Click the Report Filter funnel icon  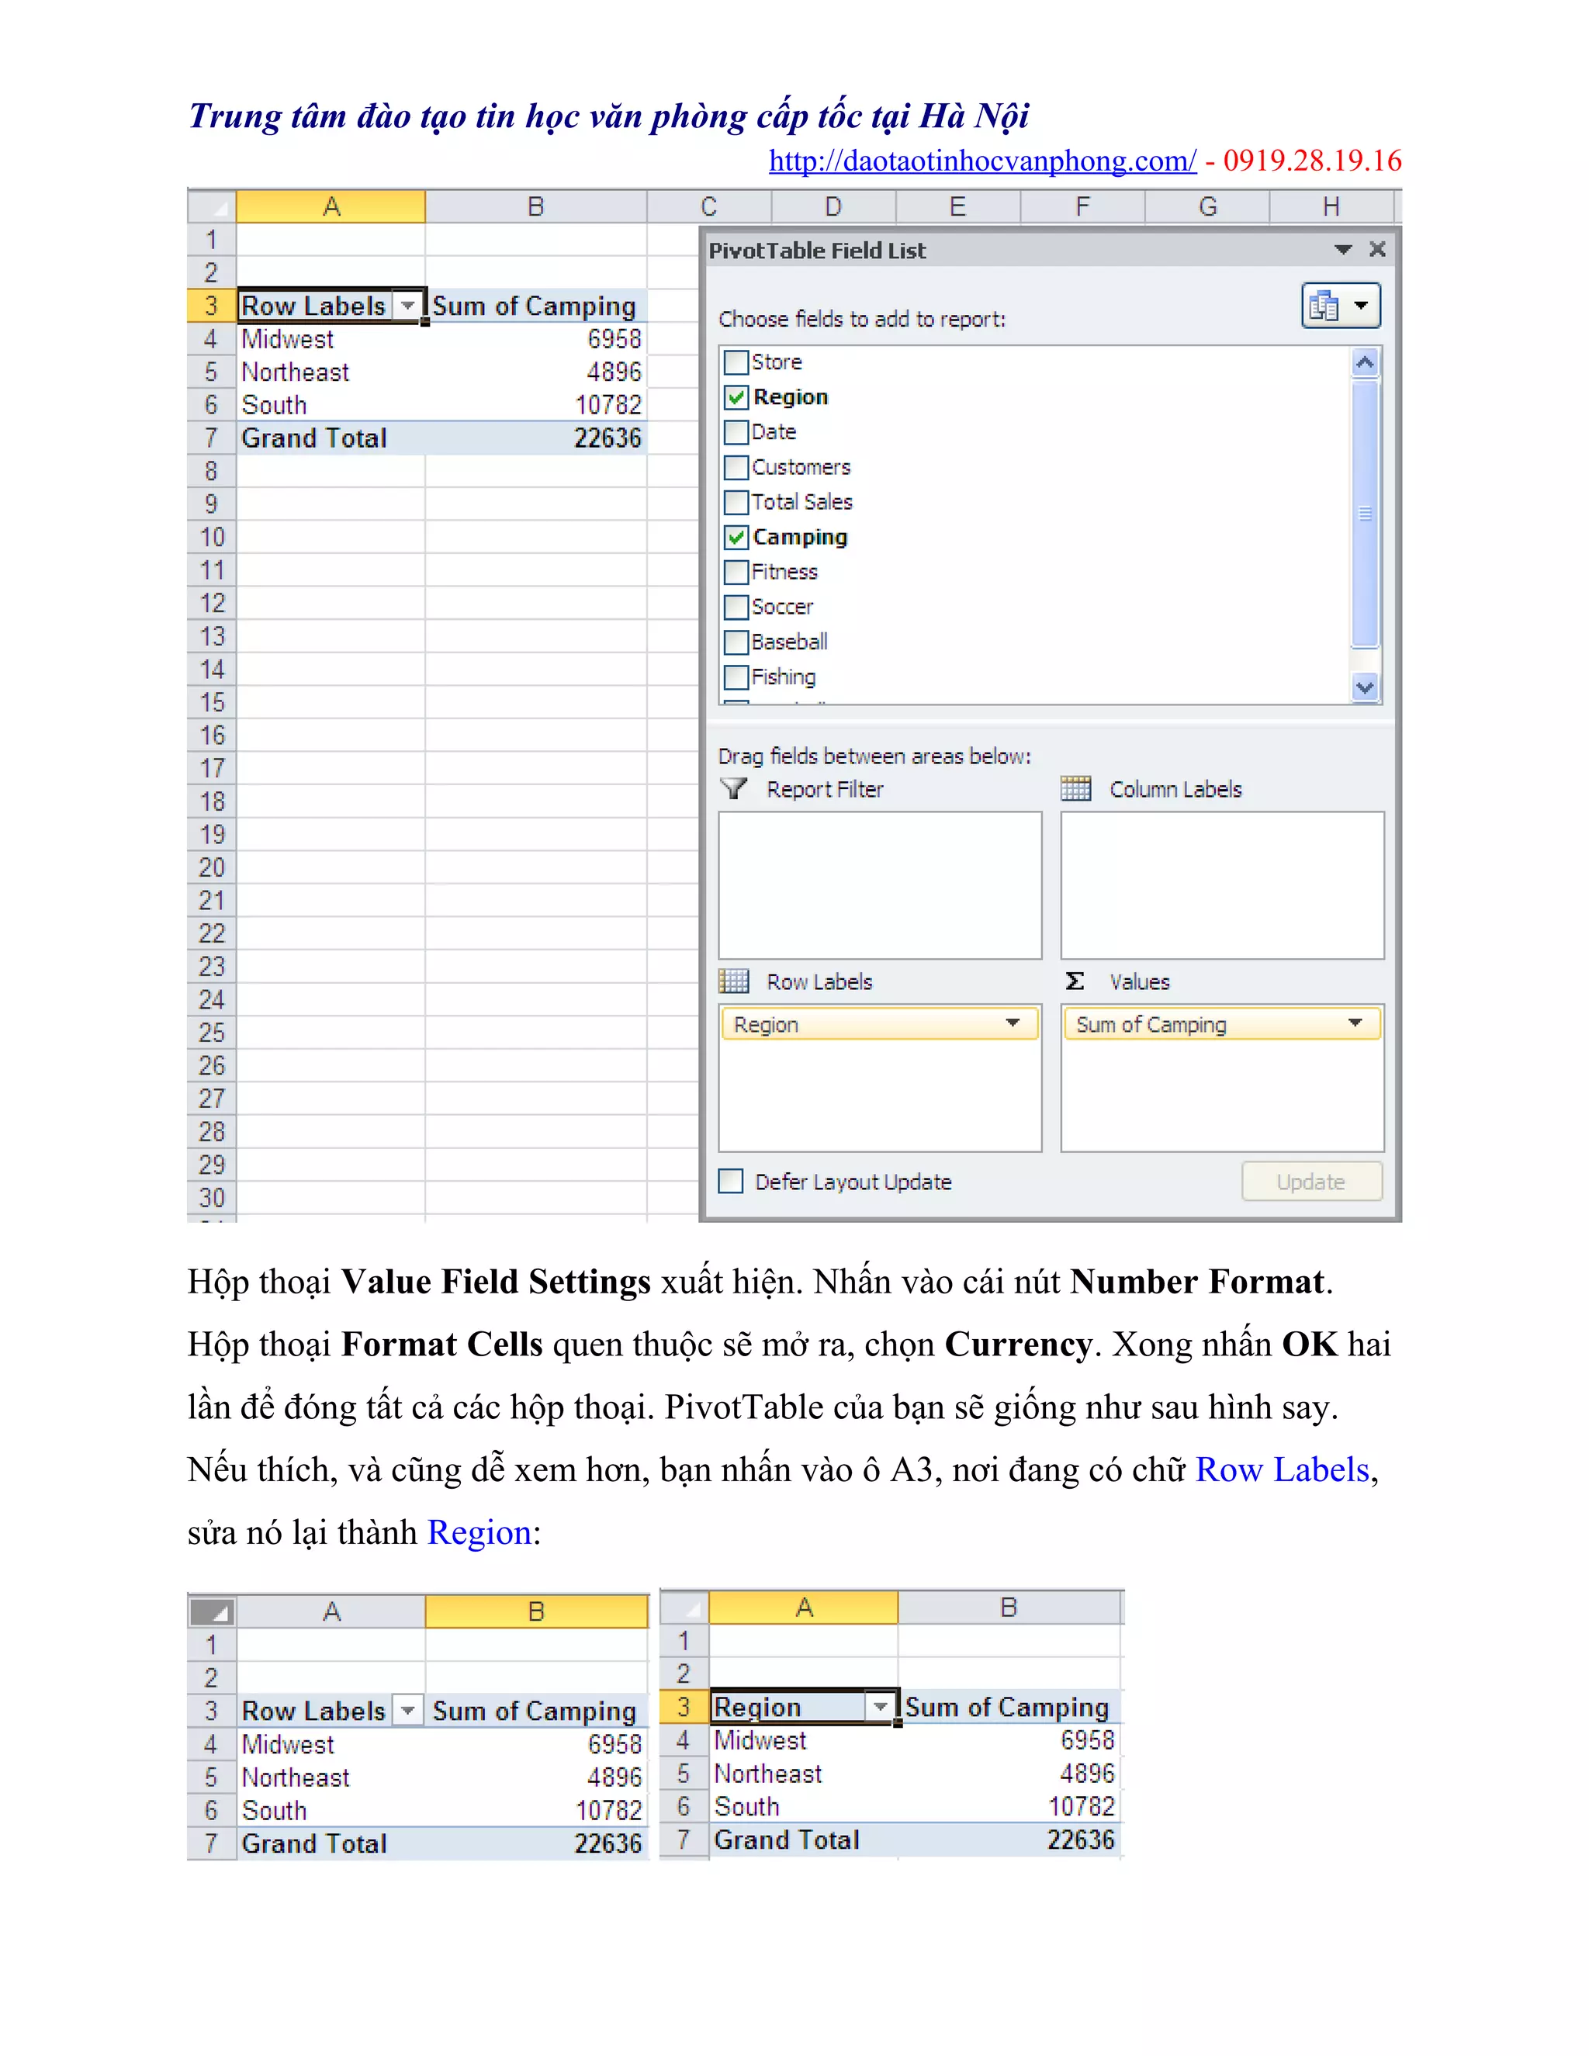click(733, 789)
